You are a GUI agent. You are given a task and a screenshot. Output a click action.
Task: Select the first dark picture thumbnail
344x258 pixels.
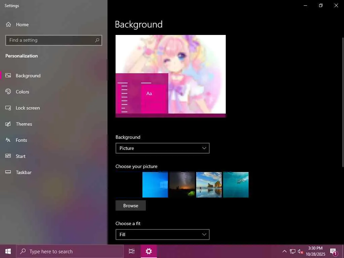pos(128,185)
